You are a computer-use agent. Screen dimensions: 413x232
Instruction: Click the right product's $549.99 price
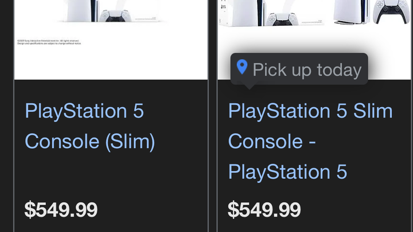[264, 210]
